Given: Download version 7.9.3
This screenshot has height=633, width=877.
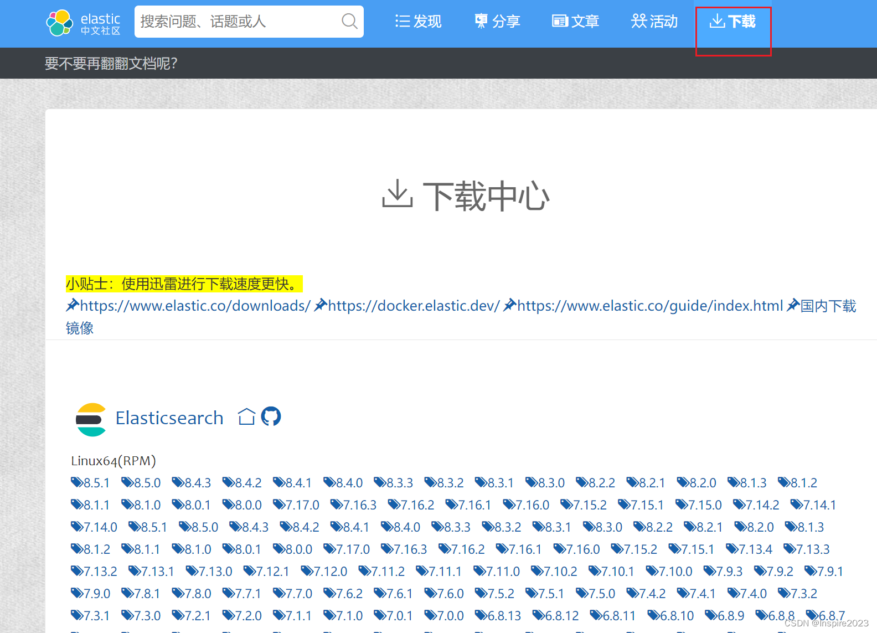Looking at the screenshot, I should click(723, 572).
